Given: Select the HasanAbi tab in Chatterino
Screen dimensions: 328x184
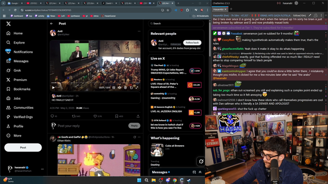Looking at the screenshot, I should pyautogui.click(x=218, y=9).
